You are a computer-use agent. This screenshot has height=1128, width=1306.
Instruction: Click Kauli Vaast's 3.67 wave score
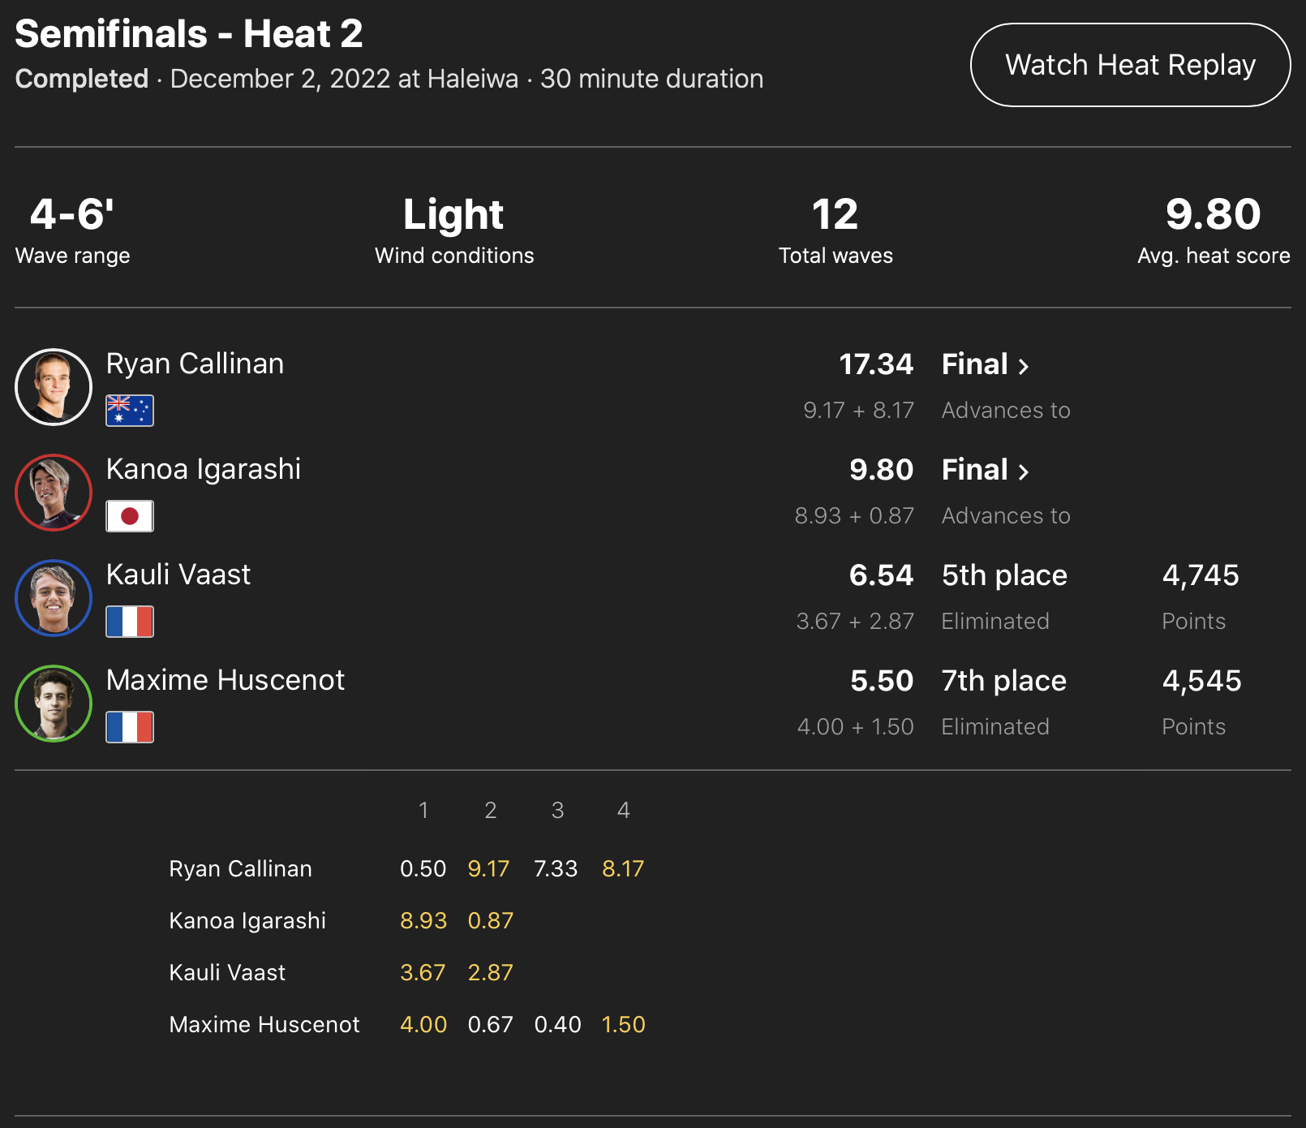tap(423, 973)
